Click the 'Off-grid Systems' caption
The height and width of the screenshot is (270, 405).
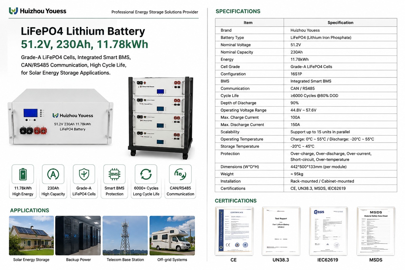pos(172,260)
